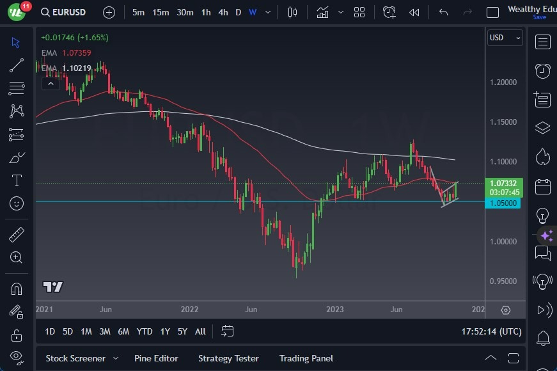Viewport: 557px width, 371px height.
Task: Select the measure ruler tool
Action: point(17,233)
